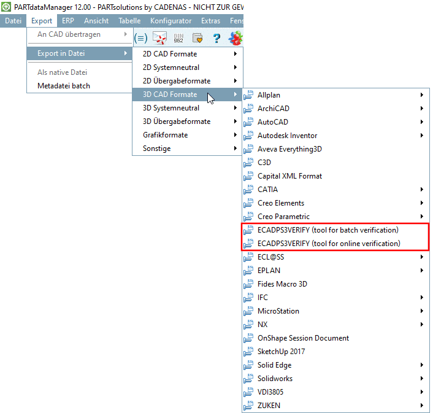Viewport: 433px width, 413px height.
Task: Click the PARTdataManager app icon
Action: [6, 7]
